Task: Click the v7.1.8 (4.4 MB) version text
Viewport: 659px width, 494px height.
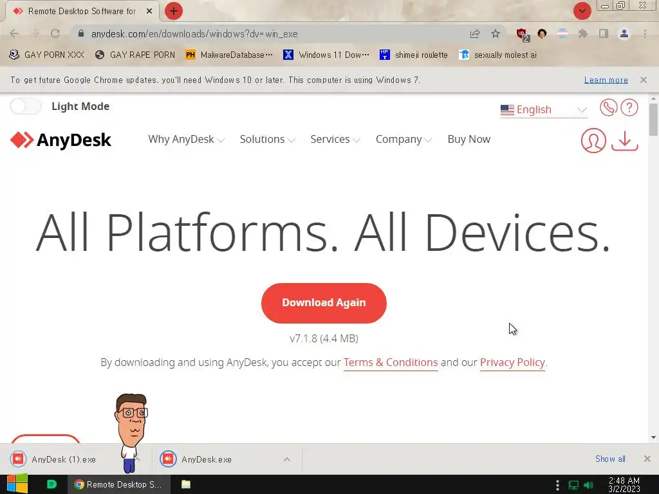Action: (x=324, y=338)
